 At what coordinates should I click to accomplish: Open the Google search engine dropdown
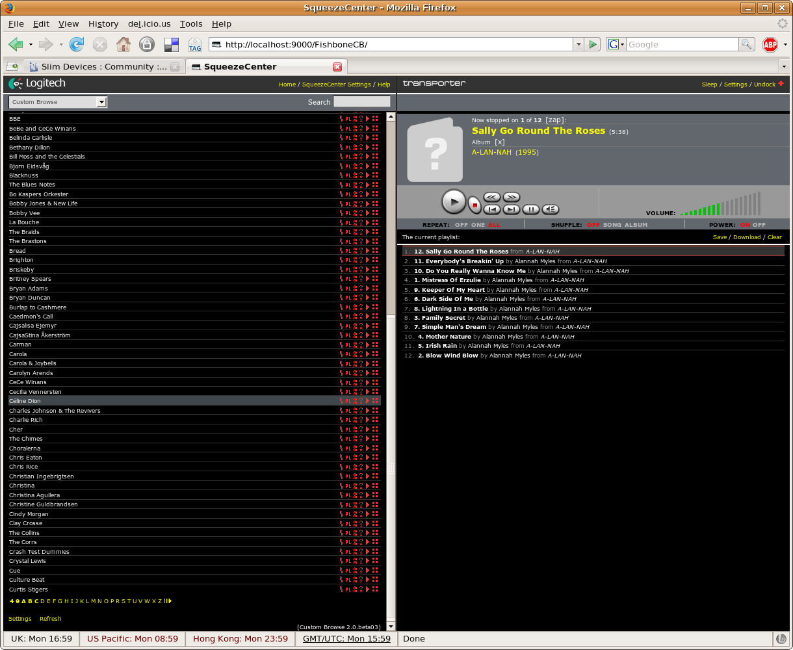pyautogui.click(x=616, y=44)
